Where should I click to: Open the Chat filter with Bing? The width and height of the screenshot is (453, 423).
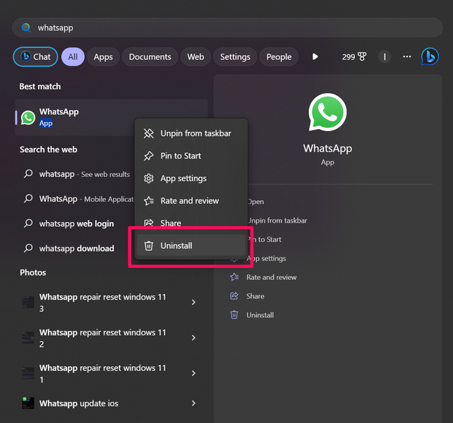(35, 57)
